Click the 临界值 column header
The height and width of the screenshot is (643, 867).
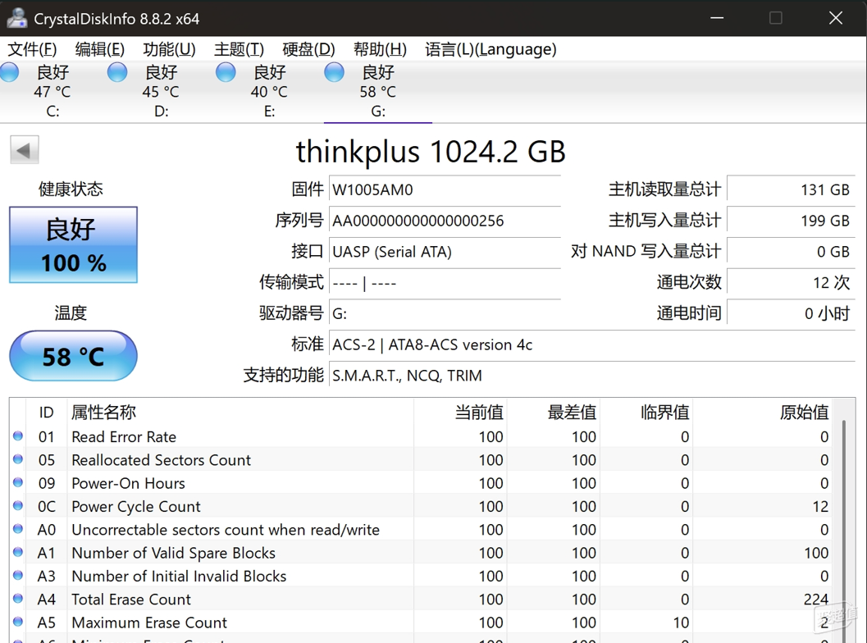(646, 412)
